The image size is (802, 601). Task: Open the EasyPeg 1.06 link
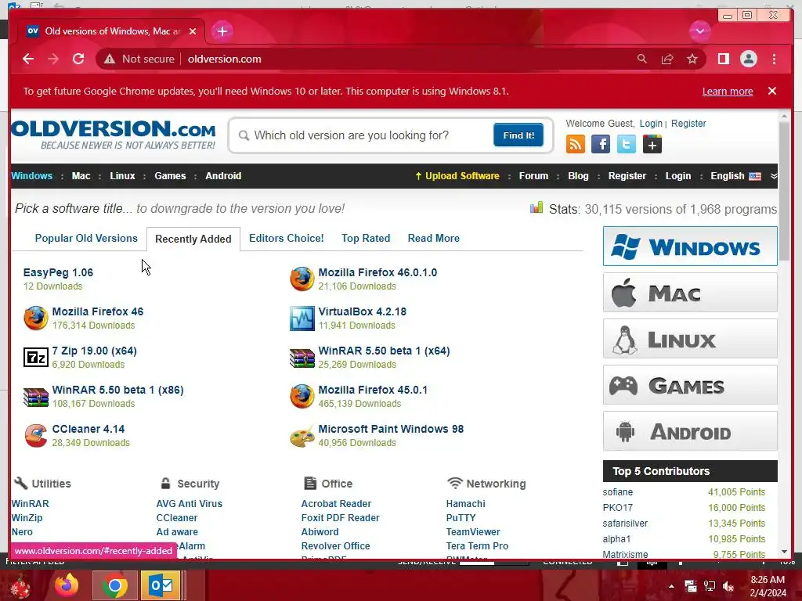(x=58, y=272)
